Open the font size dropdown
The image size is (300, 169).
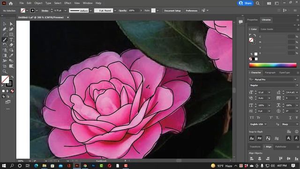269,92
